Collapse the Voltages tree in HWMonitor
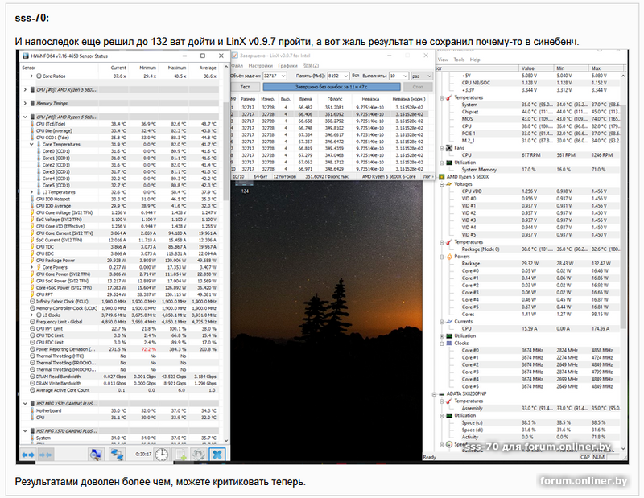 point(444,183)
